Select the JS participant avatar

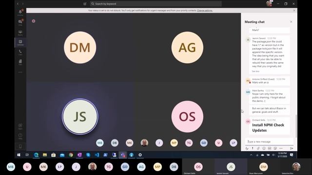(x=80, y=117)
